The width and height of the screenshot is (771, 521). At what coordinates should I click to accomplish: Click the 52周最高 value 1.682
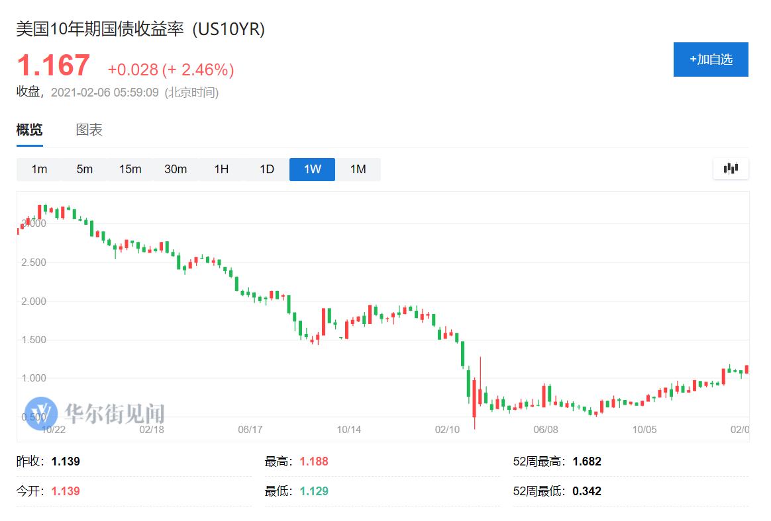click(586, 461)
